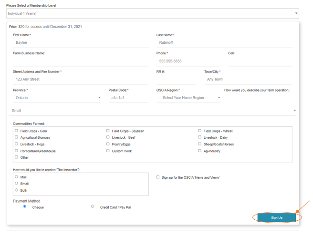Choose Mail for receiving The Innovator
The height and width of the screenshot is (236, 313).
click(x=16, y=177)
